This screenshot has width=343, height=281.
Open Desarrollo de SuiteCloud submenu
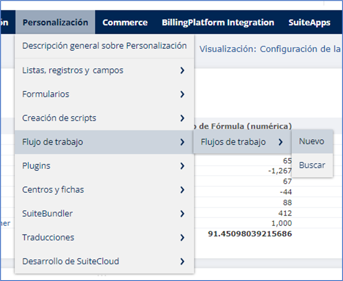(x=104, y=261)
